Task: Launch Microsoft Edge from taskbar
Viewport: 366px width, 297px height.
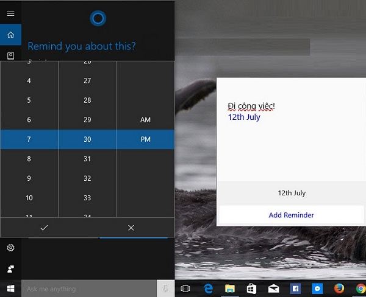Action: point(208,288)
